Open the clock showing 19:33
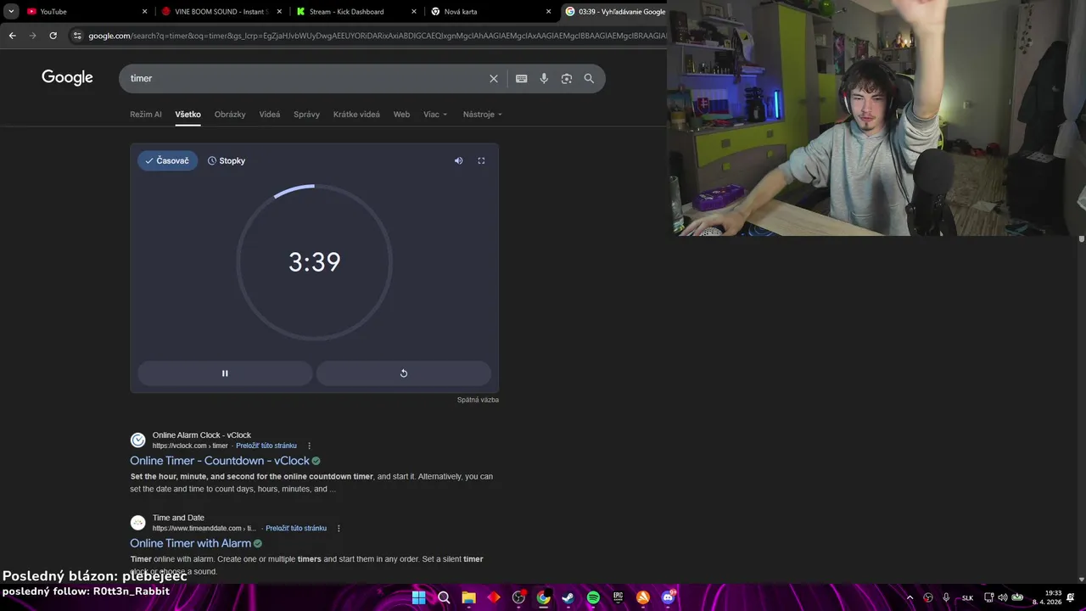 (x=1047, y=597)
